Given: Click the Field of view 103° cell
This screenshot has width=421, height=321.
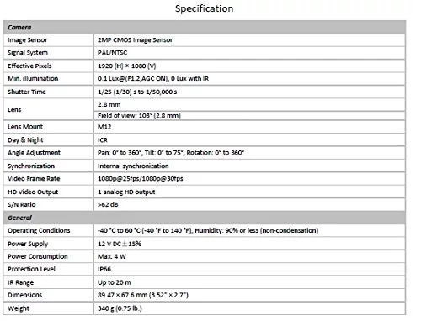Looking at the screenshot, I should [x=249, y=115].
